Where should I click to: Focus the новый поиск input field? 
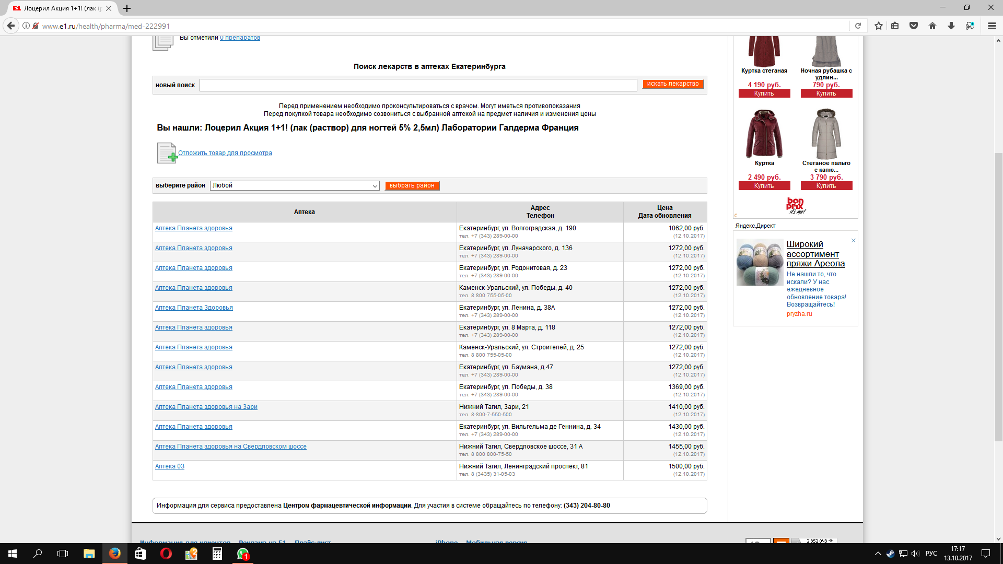[x=418, y=85]
